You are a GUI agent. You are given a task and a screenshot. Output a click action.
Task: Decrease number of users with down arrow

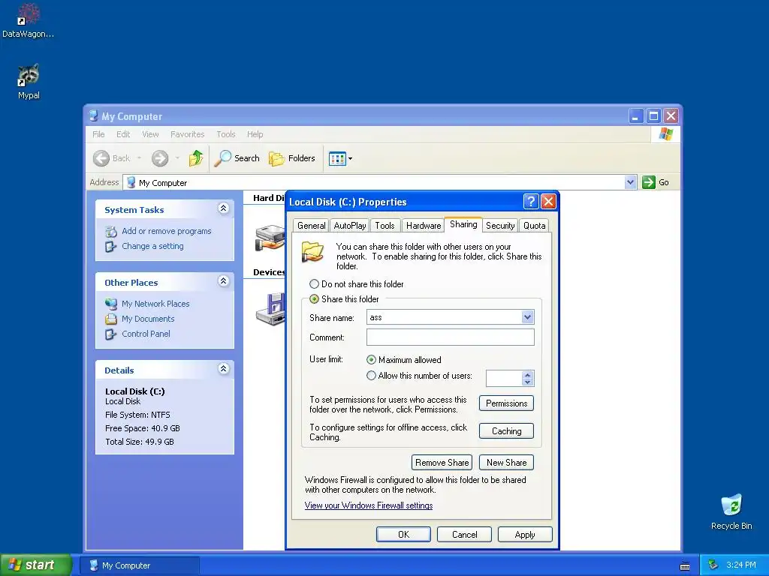(527, 382)
